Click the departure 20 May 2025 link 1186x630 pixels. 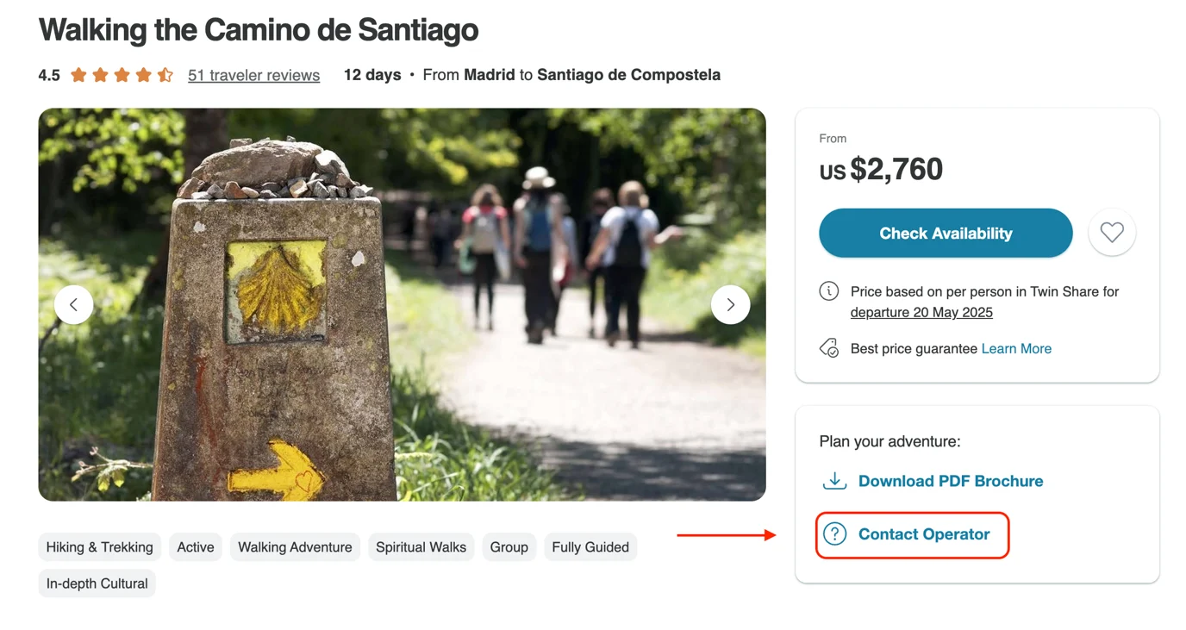tap(921, 313)
